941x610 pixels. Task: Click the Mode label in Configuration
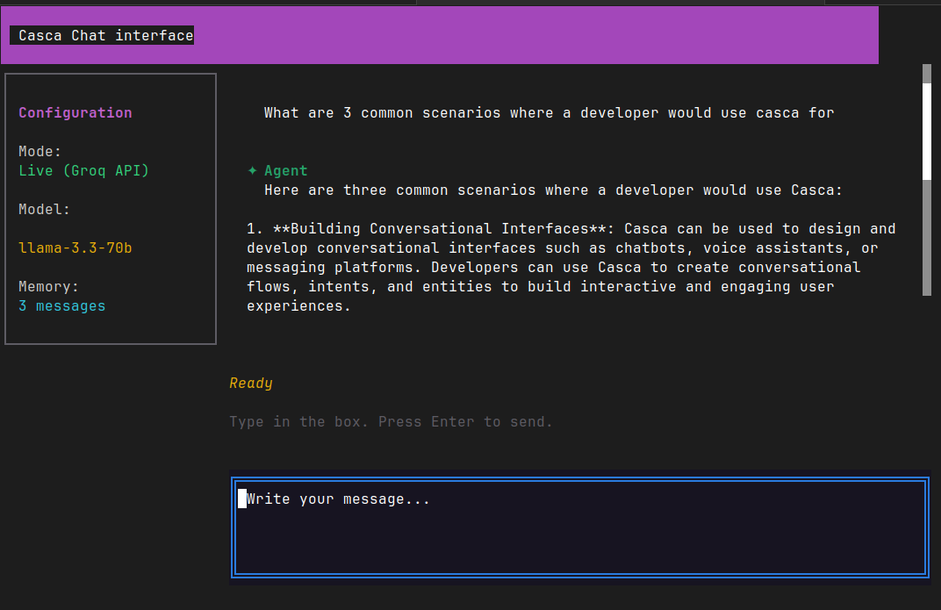point(39,151)
